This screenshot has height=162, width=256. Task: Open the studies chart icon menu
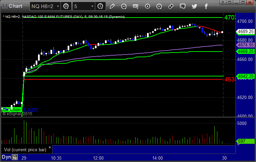coord(124,6)
